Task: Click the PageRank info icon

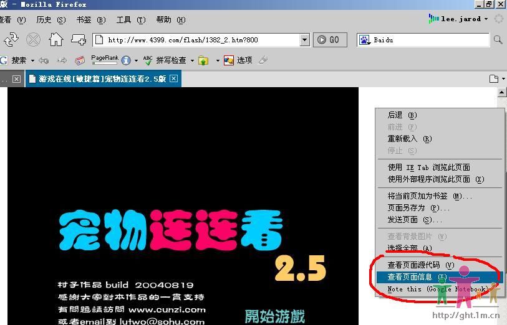Action: click(126, 60)
